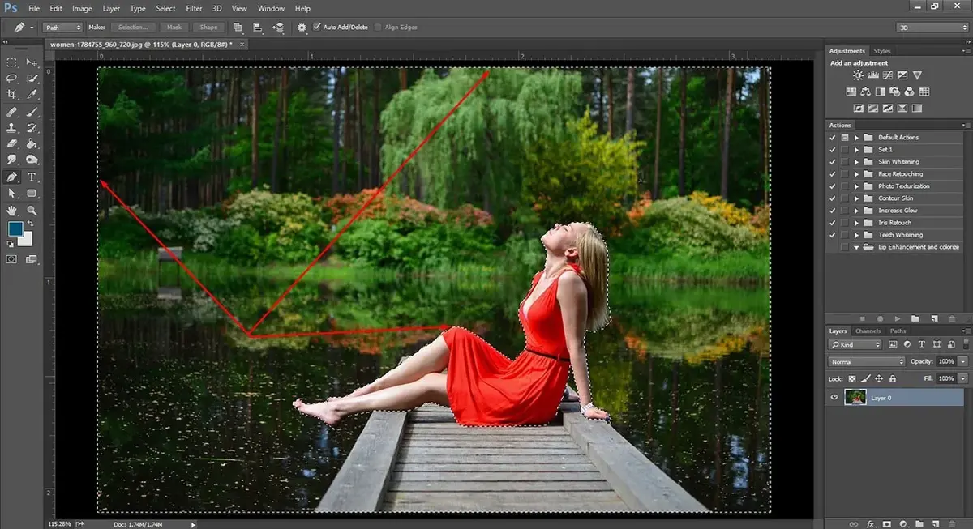The image size is (973, 529).
Task: Choose the Hand tool
Action: pyautogui.click(x=12, y=210)
